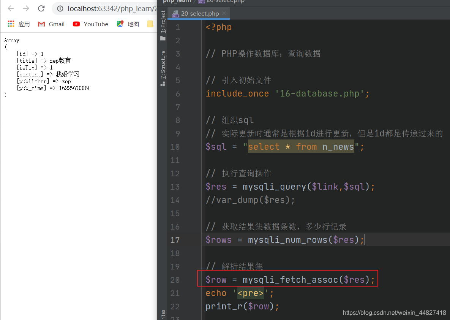Viewport: 450px width, 320px height.
Task: Click the mysqli_fetch_assoc($res) call
Action: 306,280
